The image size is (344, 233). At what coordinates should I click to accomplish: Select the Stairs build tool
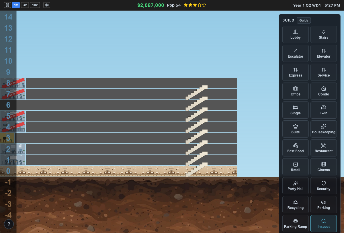point(324,34)
